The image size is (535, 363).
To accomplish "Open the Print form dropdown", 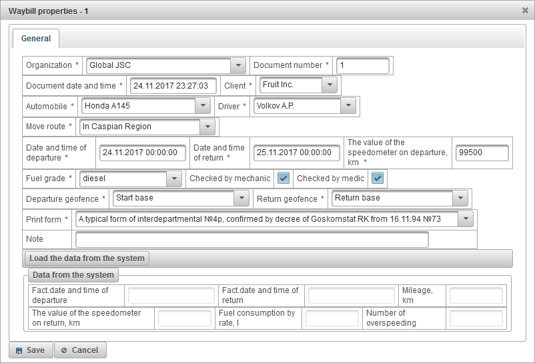I will [x=466, y=219].
